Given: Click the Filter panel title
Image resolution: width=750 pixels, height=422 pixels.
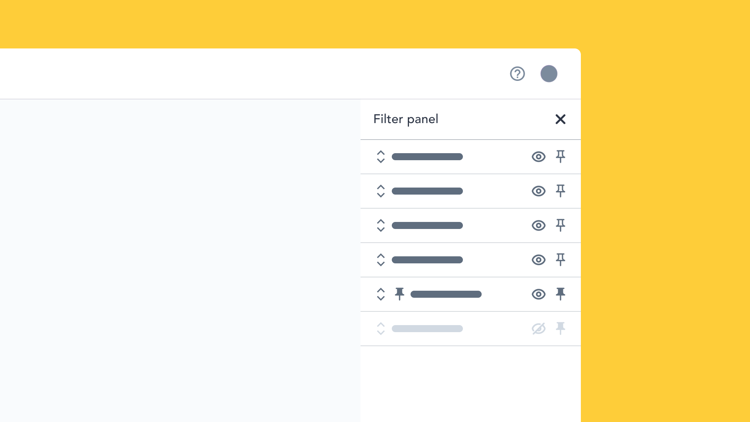Looking at the screenshot, I should tap(405, 119).
